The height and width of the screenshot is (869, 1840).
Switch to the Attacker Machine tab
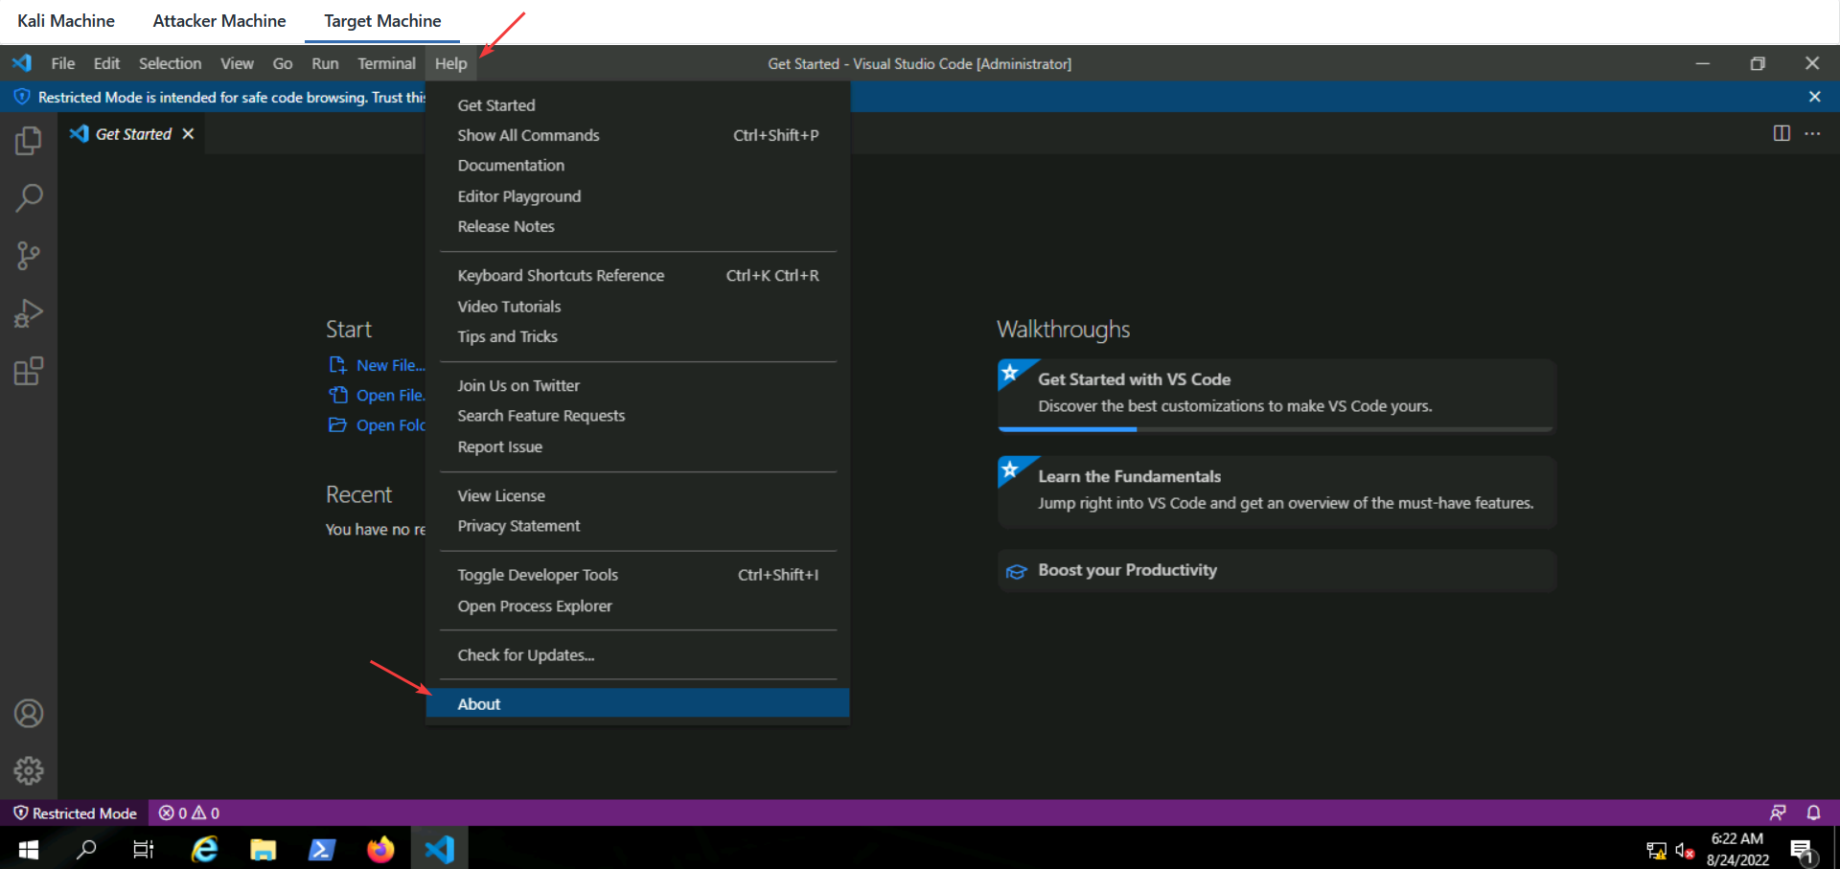click(219, 21)
